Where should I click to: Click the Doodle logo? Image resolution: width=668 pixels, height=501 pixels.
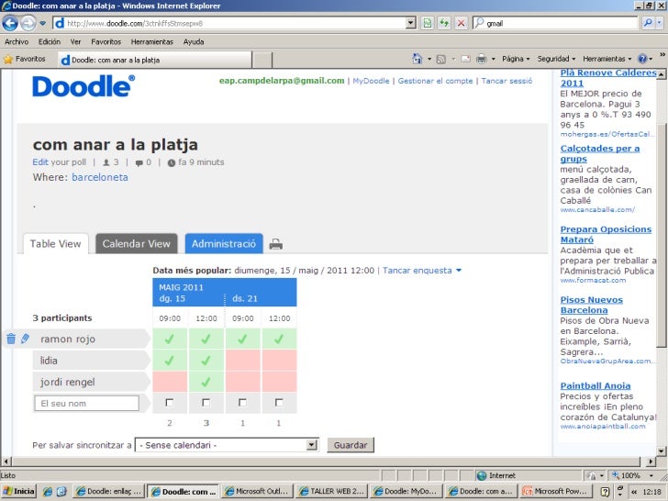[83, 86]
